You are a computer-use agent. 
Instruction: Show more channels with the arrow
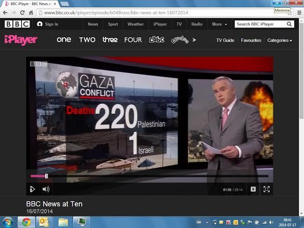(194, 40)
